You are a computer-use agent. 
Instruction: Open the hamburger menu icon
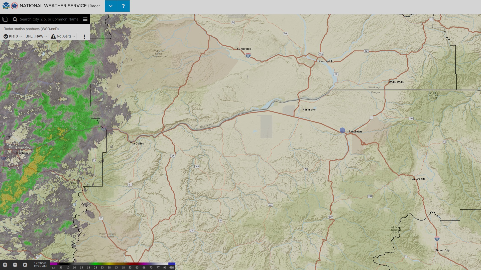85,19
